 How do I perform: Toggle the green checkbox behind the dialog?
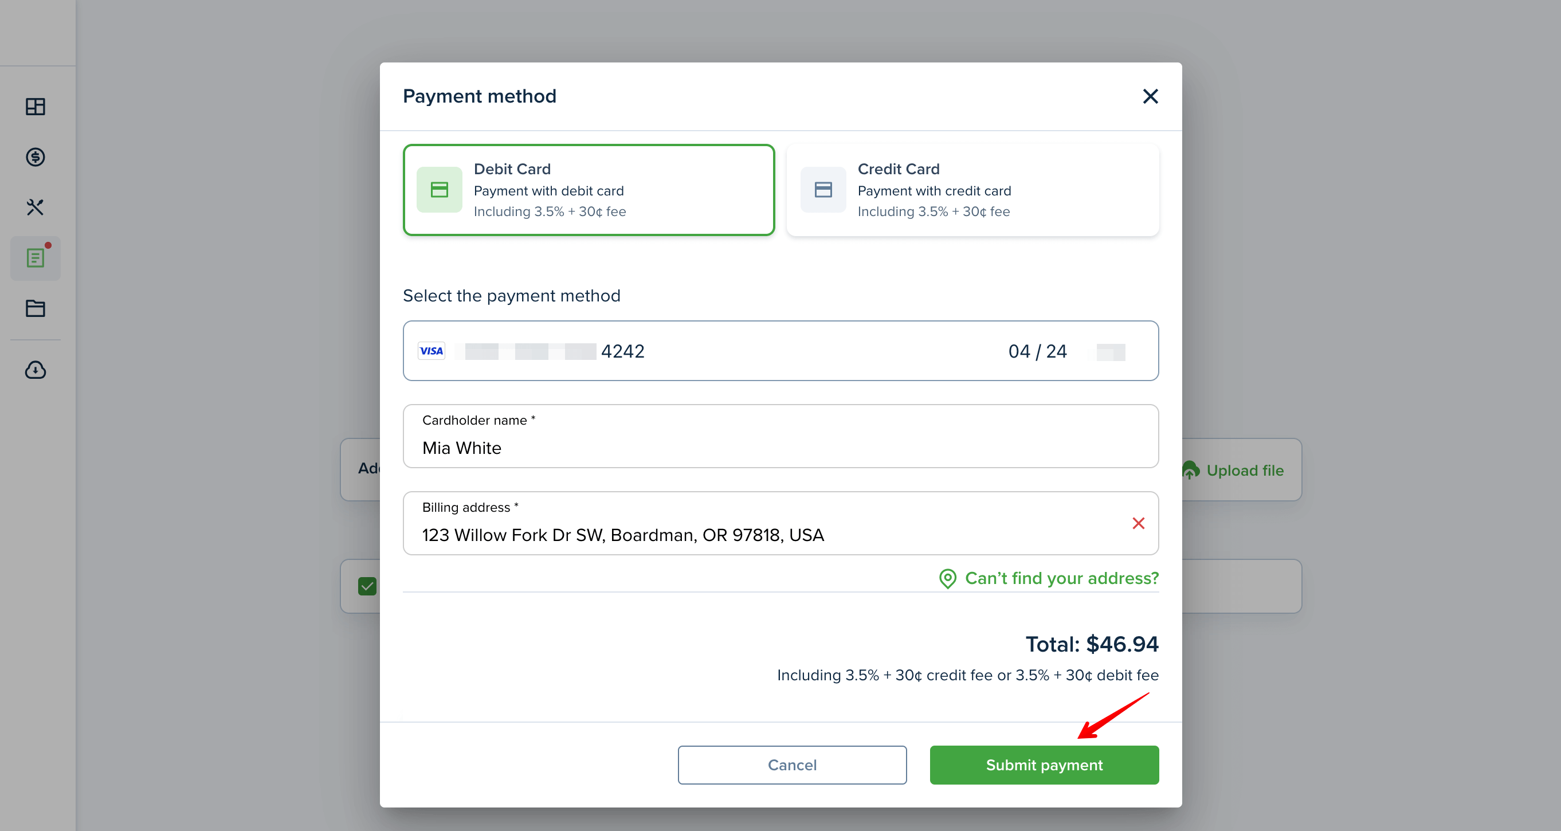tap(367, 586)
